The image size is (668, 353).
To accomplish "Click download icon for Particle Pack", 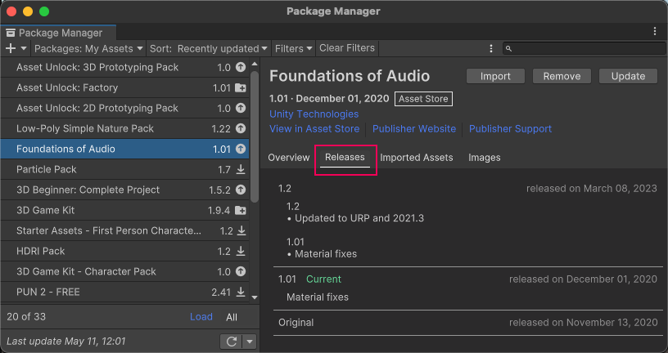I will [x=241, y=169].
